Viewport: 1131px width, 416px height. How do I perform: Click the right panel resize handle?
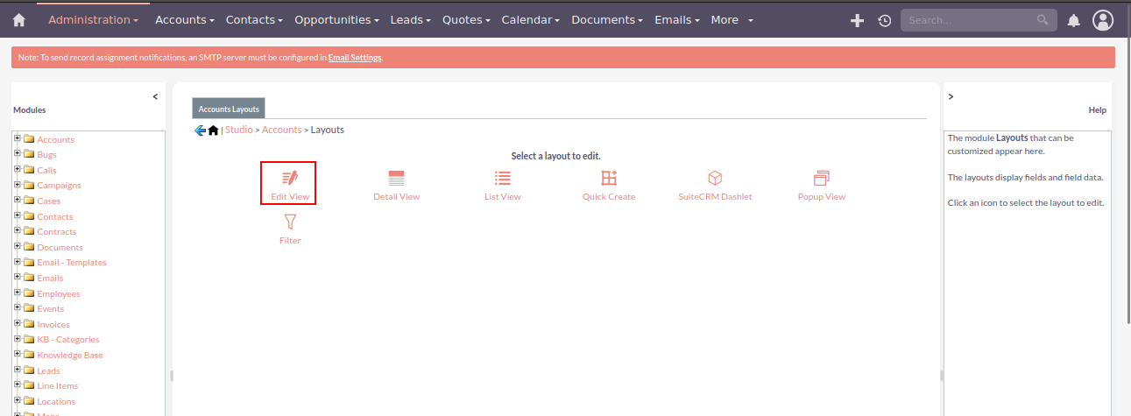point(941,376)
